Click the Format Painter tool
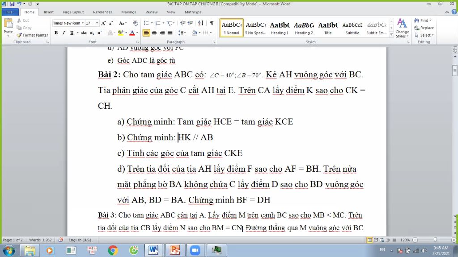 [x=32, y=35]
